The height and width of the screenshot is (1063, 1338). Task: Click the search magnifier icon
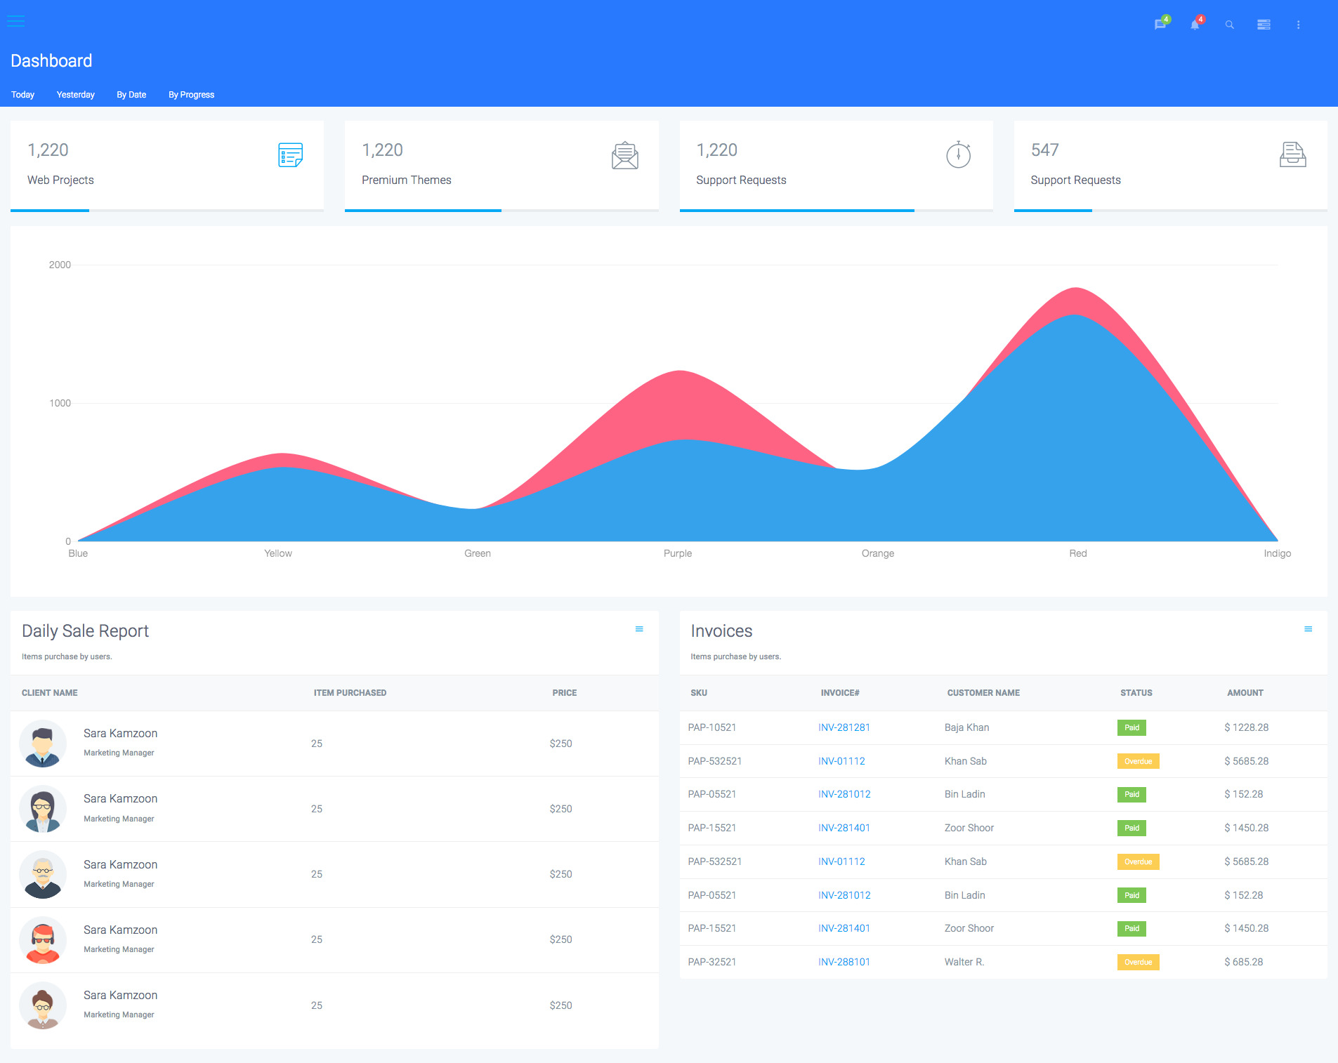(1229, 25)
